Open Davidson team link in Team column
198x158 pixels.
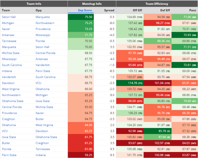pos(8,83)
